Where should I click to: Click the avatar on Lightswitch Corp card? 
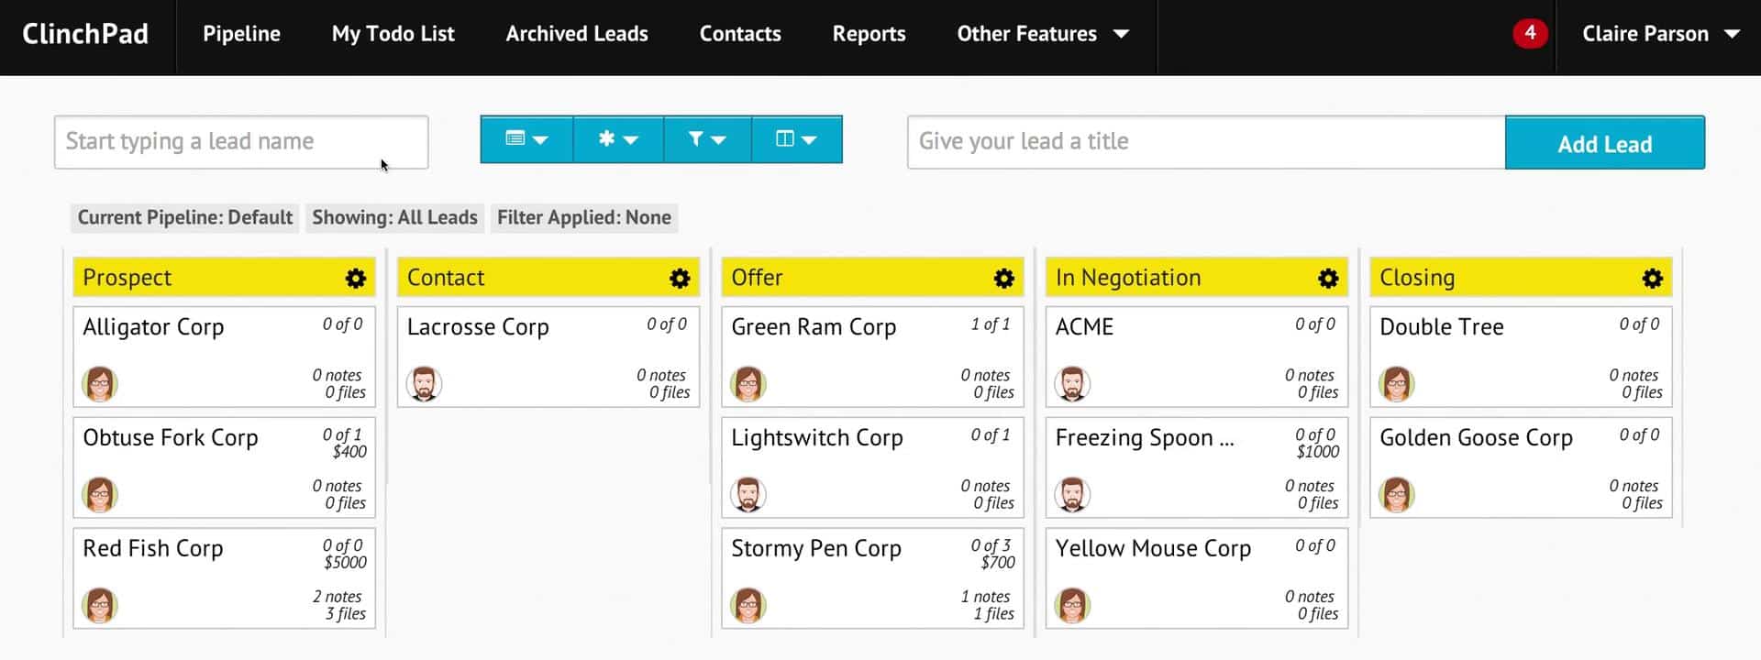748,495
